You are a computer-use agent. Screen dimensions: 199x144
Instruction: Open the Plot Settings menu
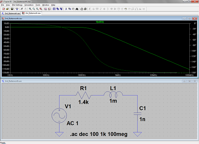click(17, 5)
